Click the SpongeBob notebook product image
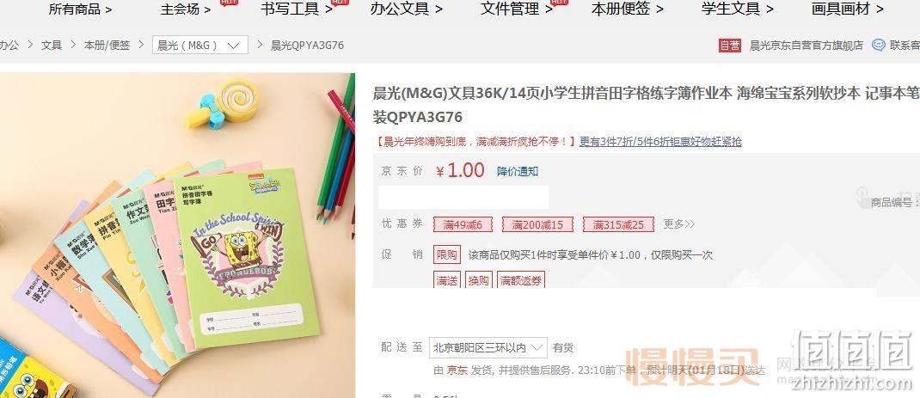 tap(177, 235)
